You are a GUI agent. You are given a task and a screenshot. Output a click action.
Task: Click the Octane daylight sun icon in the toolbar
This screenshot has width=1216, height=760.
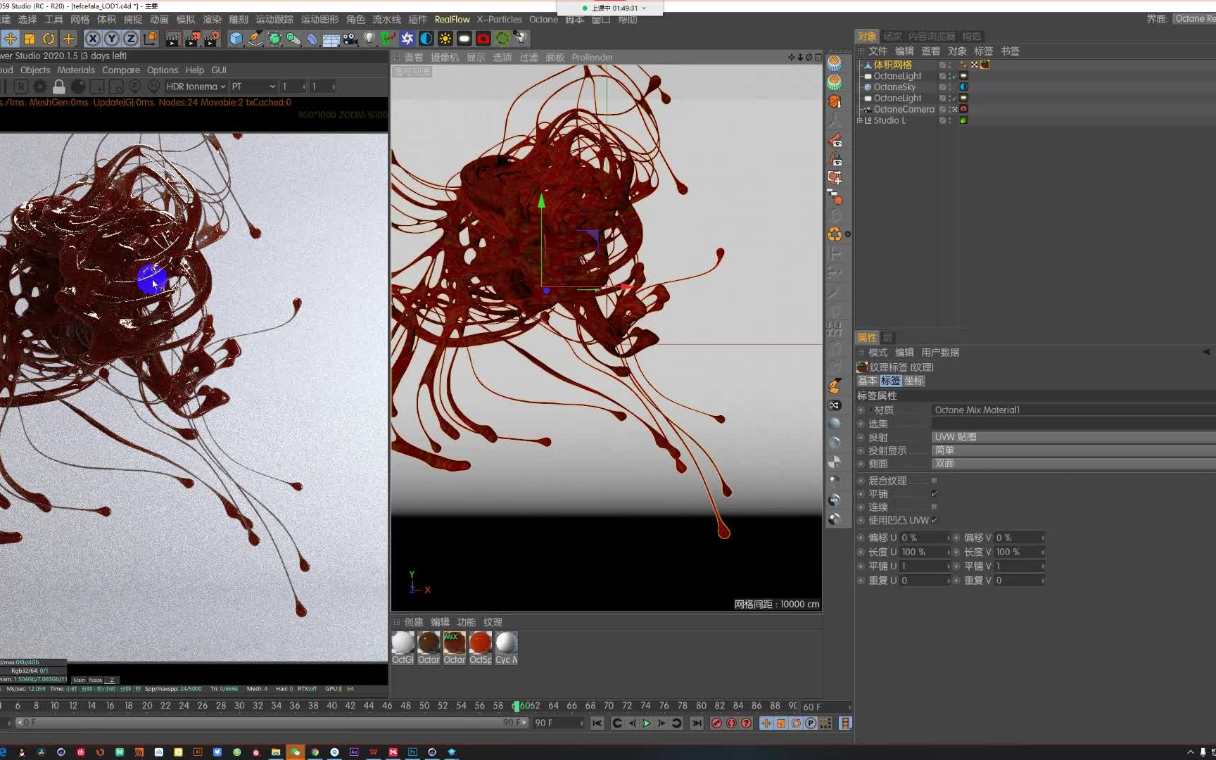445,39
